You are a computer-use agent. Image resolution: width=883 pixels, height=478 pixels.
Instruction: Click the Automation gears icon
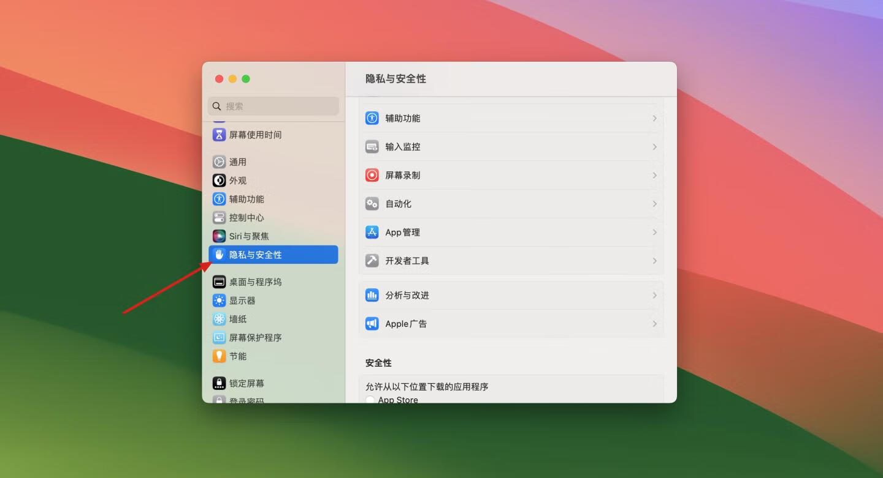(x=372, y=204)
